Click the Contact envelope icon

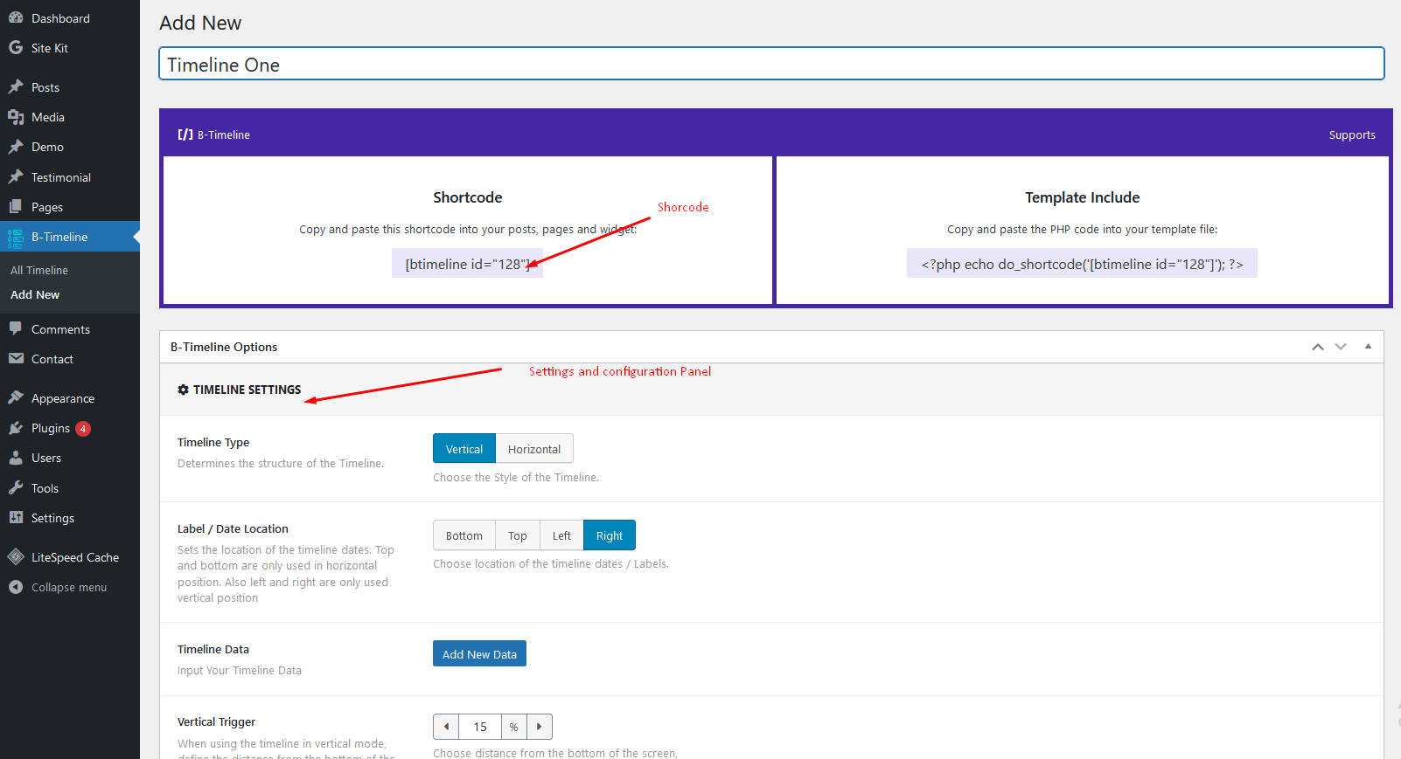[x=16, y=358]
